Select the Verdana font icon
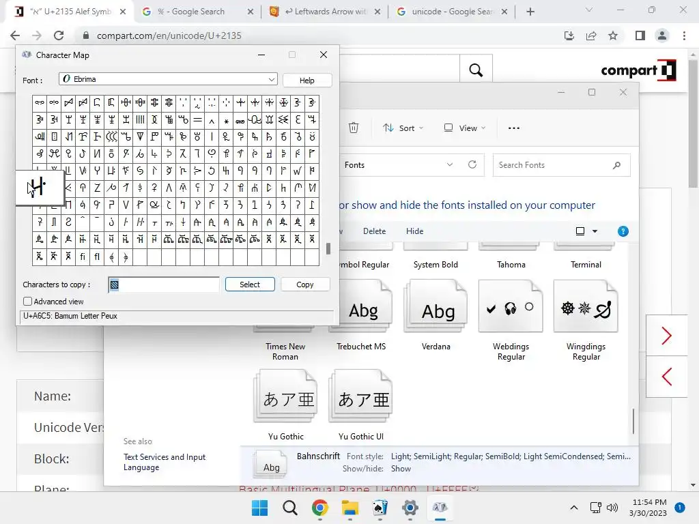699x524 pixels. click(436, 306)
